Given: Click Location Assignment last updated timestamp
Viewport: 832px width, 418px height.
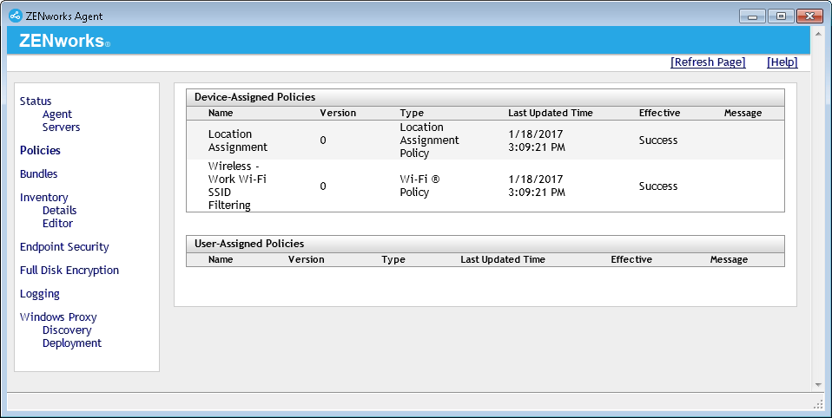Looking at the screenshot, I should pyautogui.click(x=537, y=140).
